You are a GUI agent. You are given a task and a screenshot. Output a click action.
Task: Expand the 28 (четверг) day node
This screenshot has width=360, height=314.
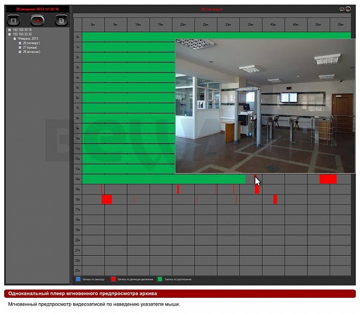coord(20,43)
